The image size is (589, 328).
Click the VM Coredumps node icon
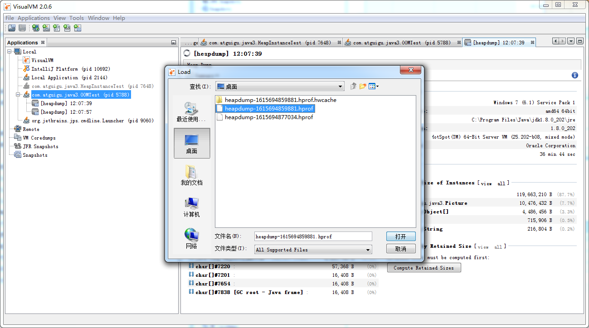pyautogui.click(x=18, y=138)
